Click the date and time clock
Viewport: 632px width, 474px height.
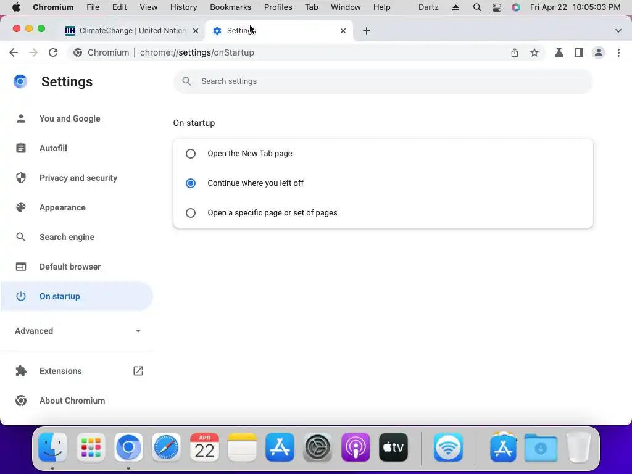[575, 7]
